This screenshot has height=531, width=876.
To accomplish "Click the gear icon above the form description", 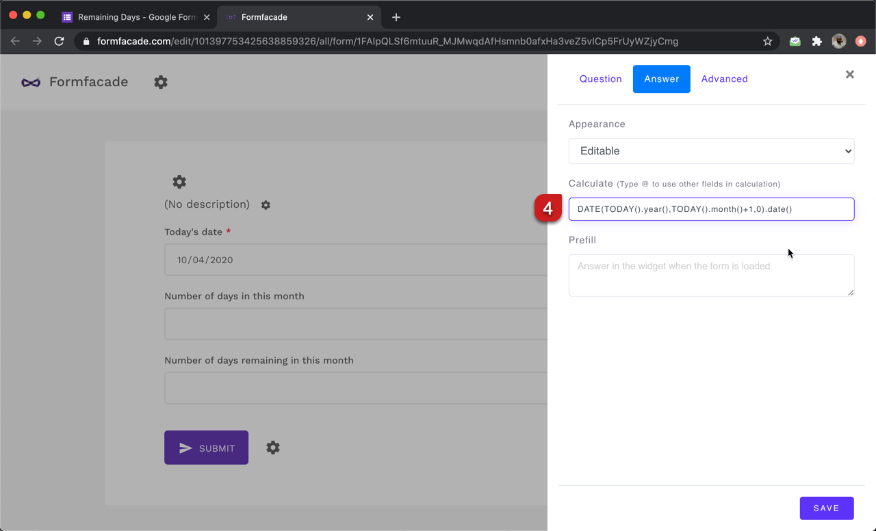I will (x=179, y=182).
